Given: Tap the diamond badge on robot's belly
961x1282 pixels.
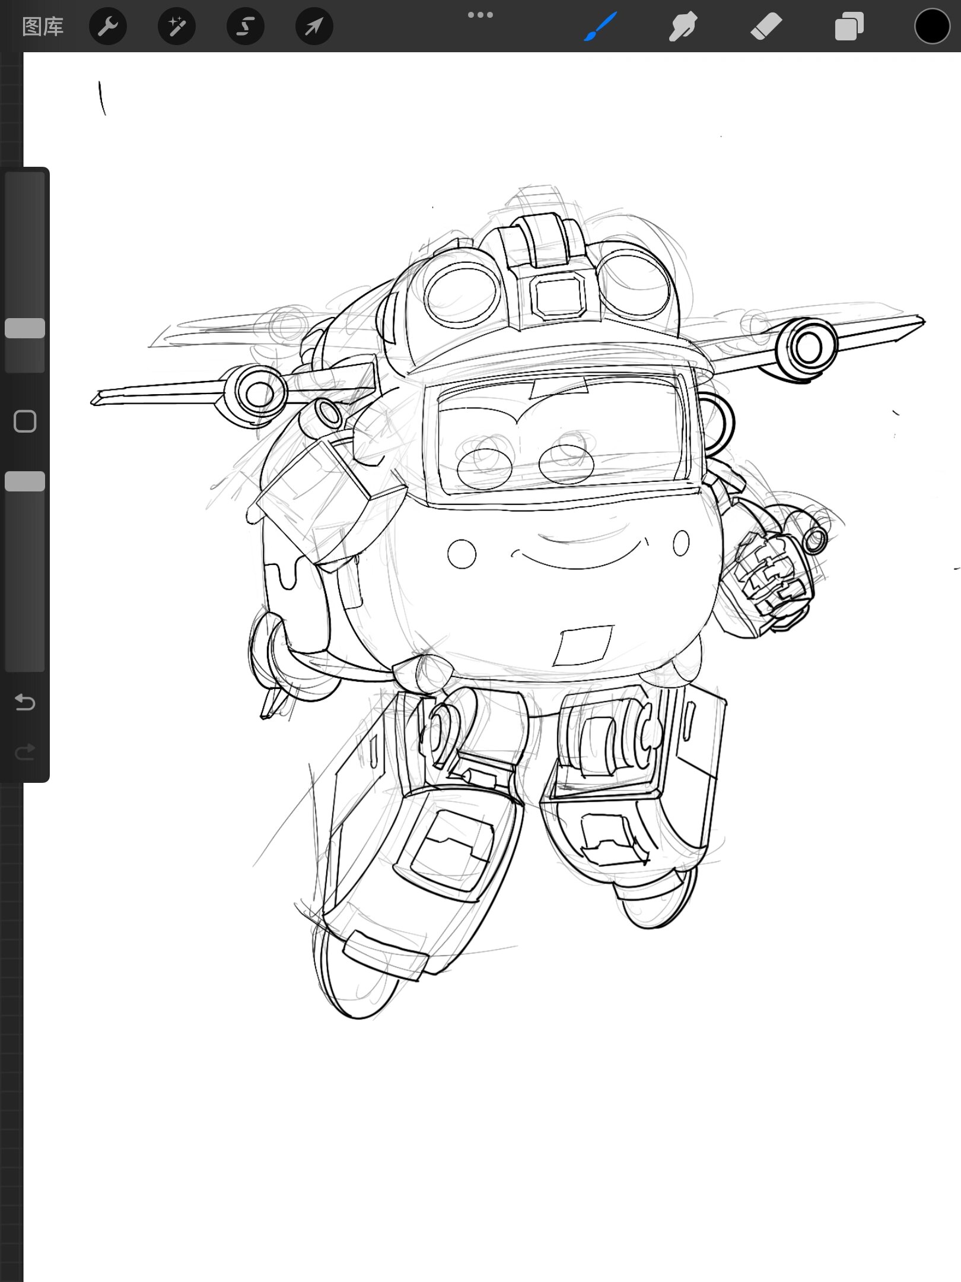Looking at the screenshot, I should pos(583,645).
